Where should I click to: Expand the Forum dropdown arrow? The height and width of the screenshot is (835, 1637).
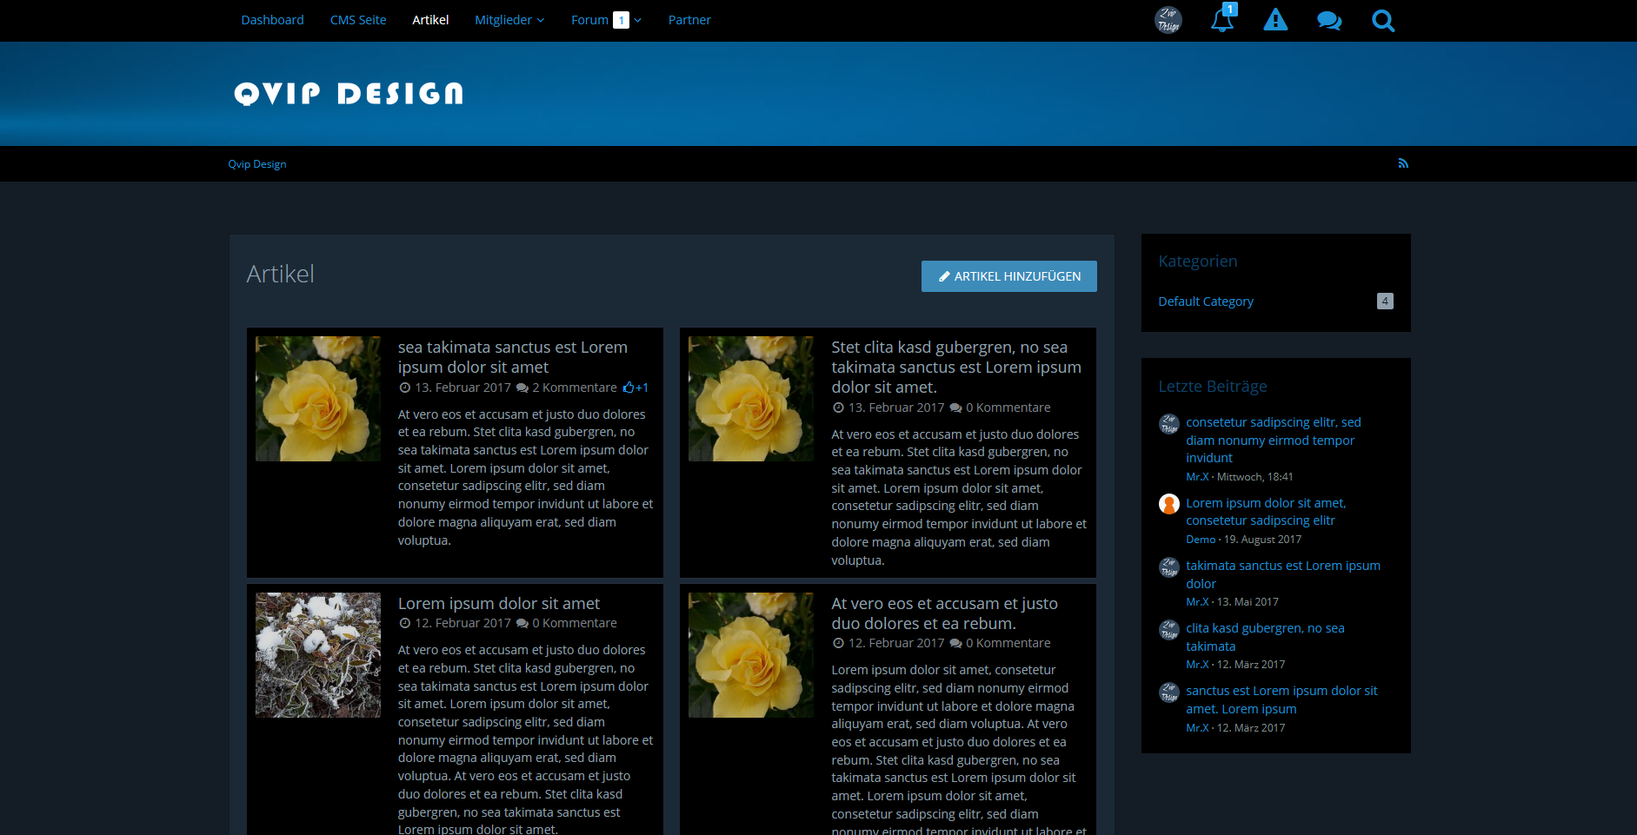tap(637, 20)
